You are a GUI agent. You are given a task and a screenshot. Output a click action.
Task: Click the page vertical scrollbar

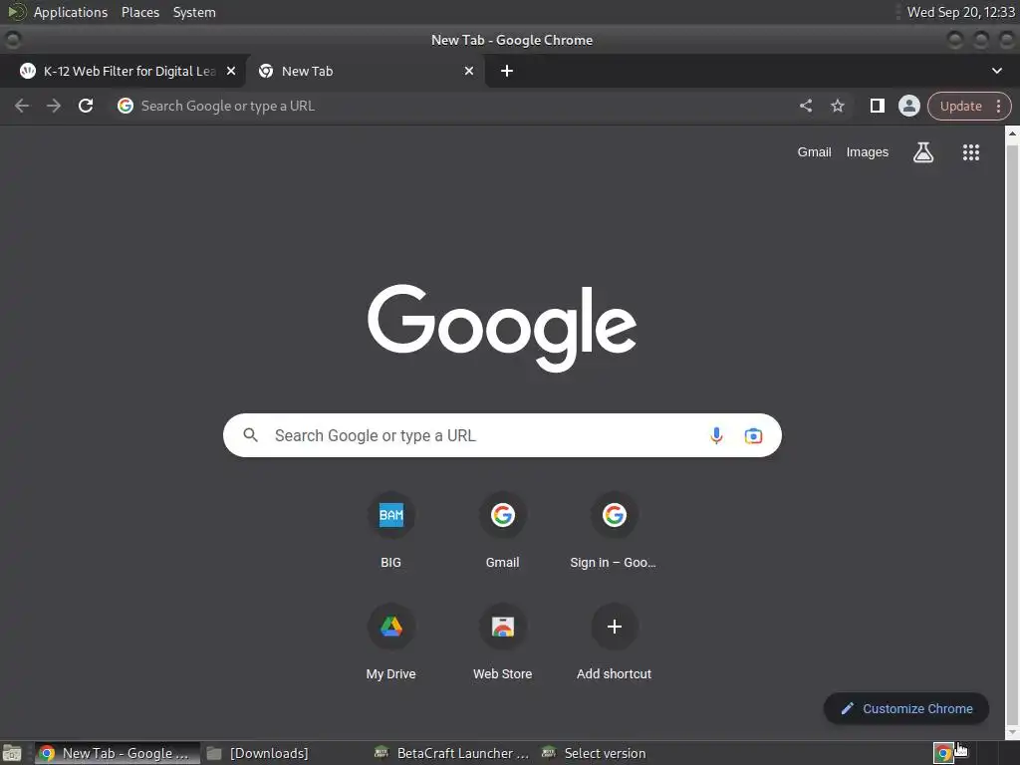click(x=1012, y=432)
